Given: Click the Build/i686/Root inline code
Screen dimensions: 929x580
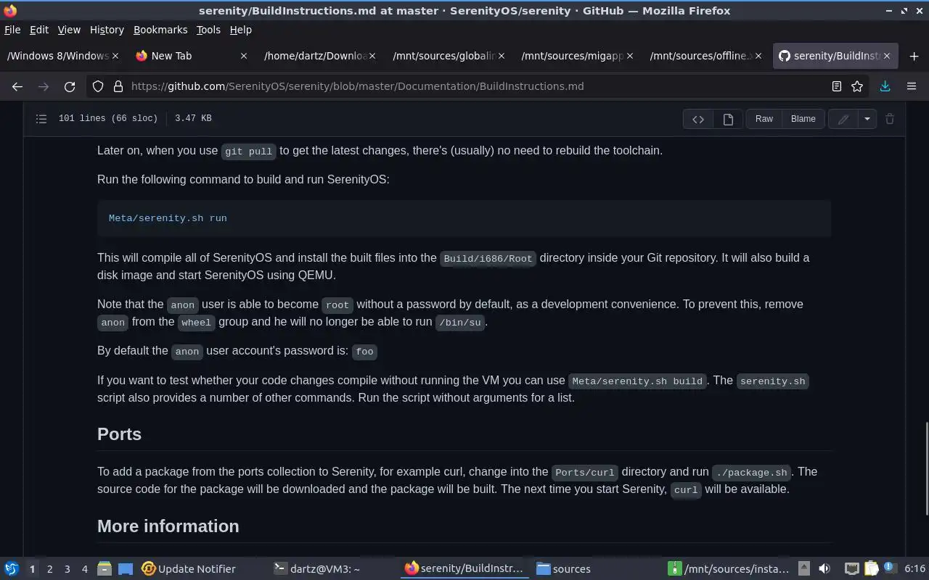Looking at the screenshot, I should tap(488, 258).
